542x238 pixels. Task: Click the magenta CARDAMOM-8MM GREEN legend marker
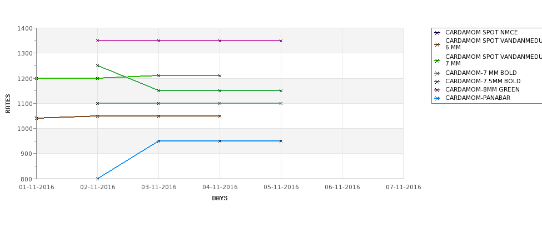tap(437, 90)
